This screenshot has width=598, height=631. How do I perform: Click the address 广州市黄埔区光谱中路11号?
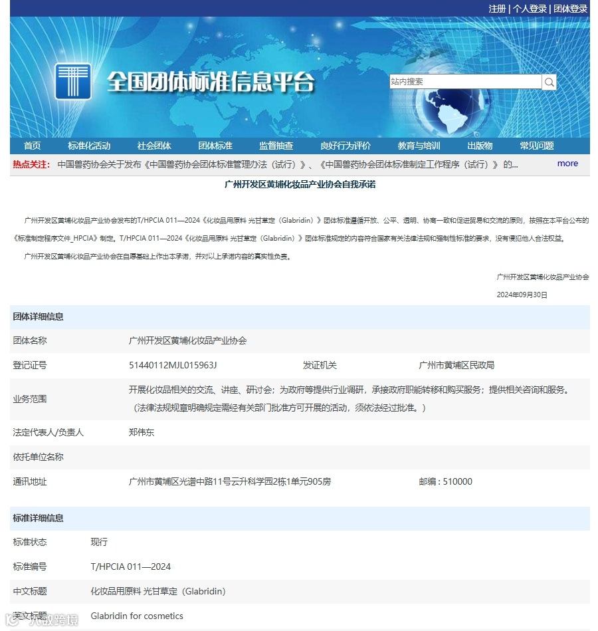coord(230,481)
